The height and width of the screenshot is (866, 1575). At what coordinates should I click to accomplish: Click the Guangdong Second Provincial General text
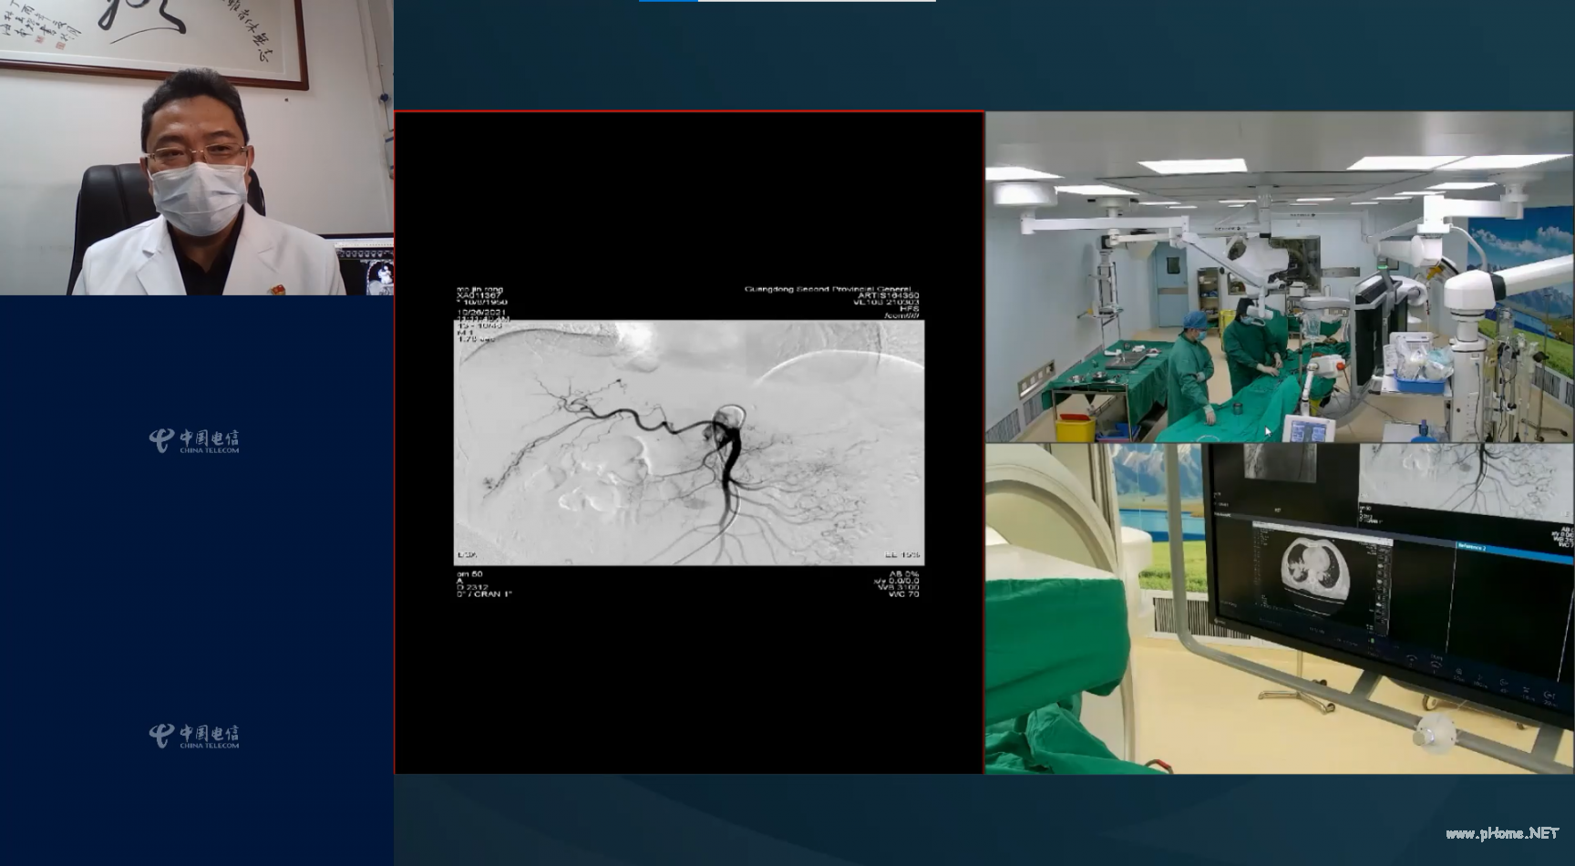pyautogui.click(x=827, y=289)
